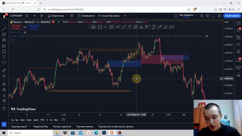Click Windows Start button

point(4,133)
